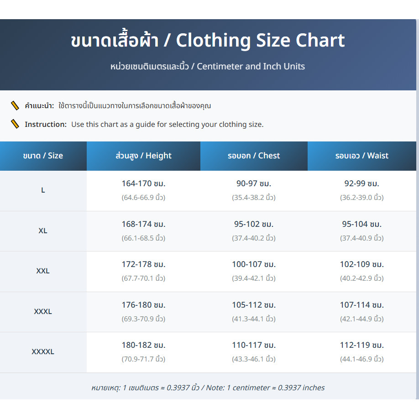Select the ส่วนสูง / Height column header

[x=143, y=156]
